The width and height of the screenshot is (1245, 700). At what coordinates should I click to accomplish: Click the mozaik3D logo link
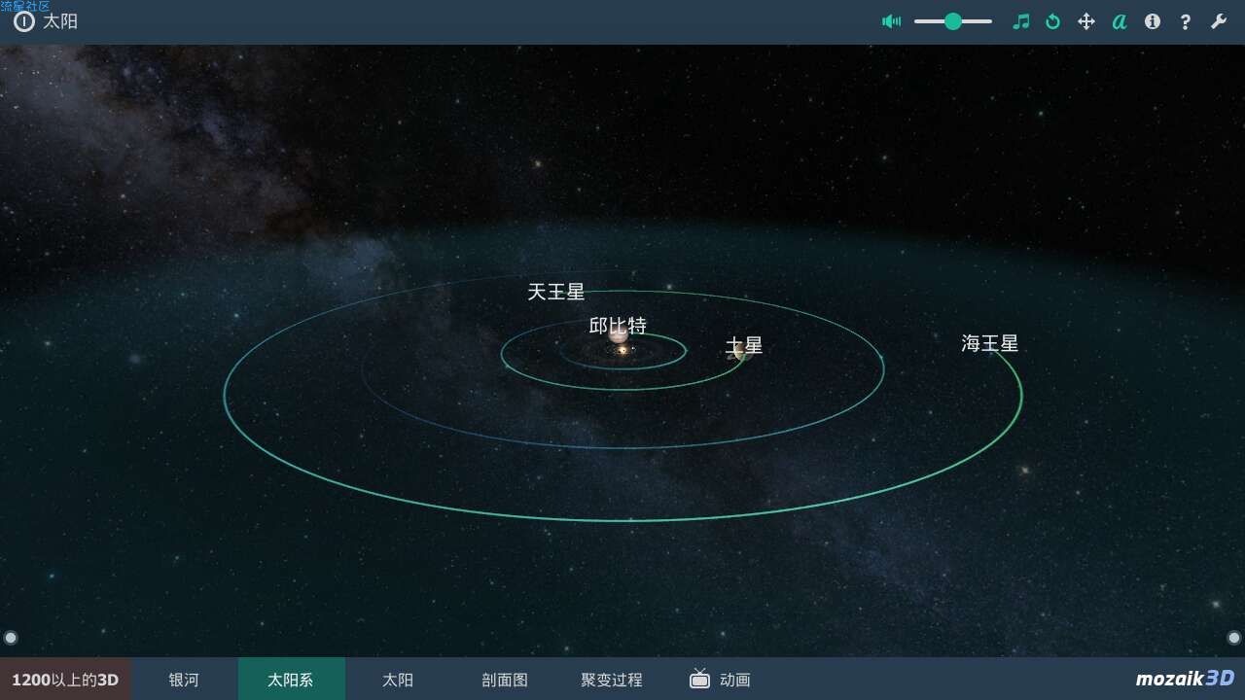coord(1185,679)
